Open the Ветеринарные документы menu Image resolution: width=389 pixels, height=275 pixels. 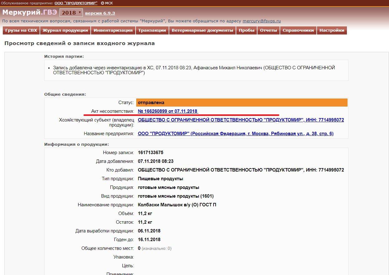click(x=202, y=30)
